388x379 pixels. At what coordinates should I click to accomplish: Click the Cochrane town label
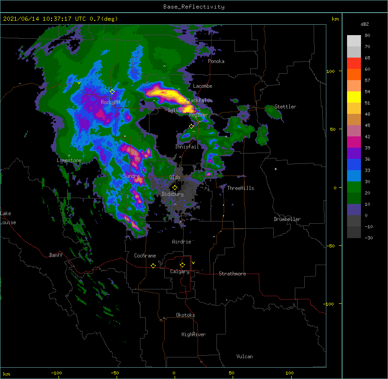pyautogui.click(x=145, y=256)
